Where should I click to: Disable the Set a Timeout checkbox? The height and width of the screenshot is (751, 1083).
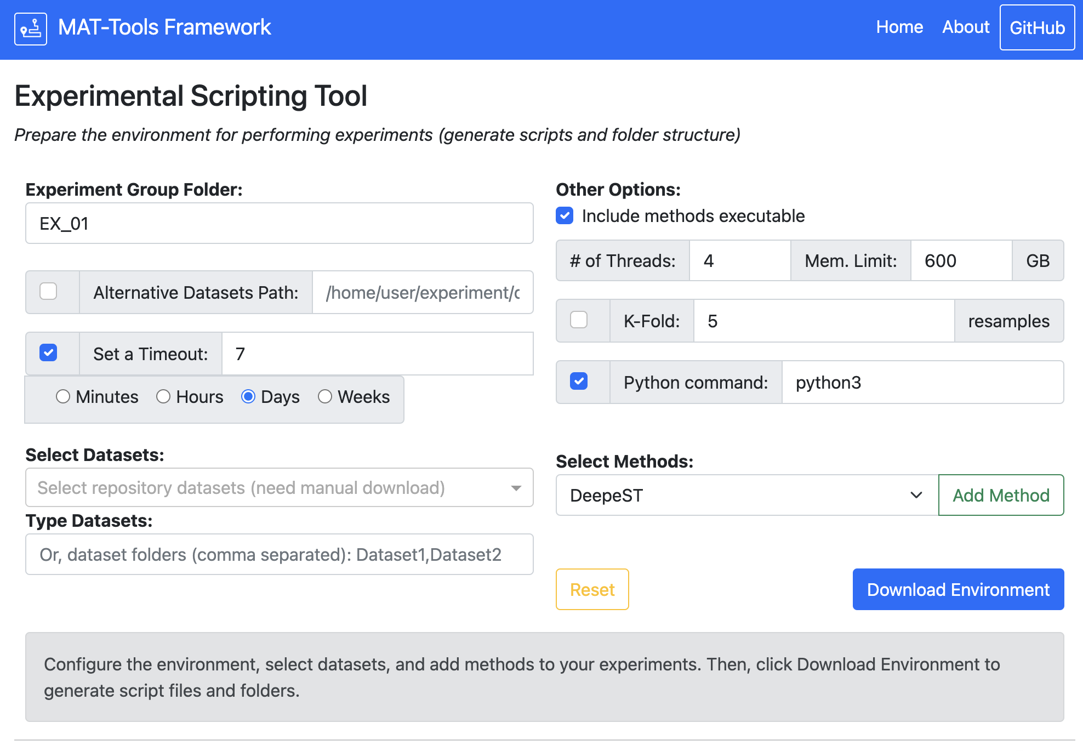(x=48, y=352)
